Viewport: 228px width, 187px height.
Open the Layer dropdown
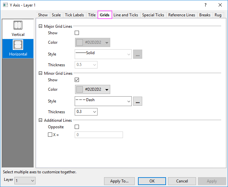coord(25,180)
